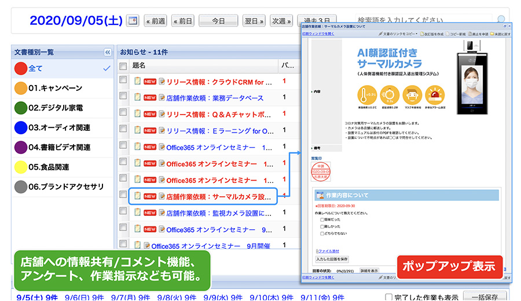Viewport: 521px width, 301px height.
Task: Check the クラウドCRM release row checkbox
Action: (123, 80)
